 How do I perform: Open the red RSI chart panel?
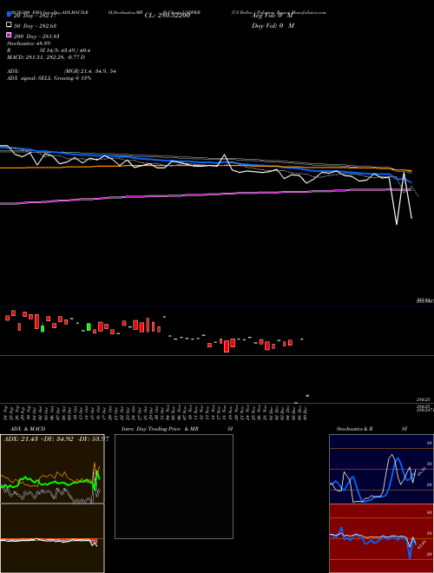pyautogui.click(x=381, y=538)
